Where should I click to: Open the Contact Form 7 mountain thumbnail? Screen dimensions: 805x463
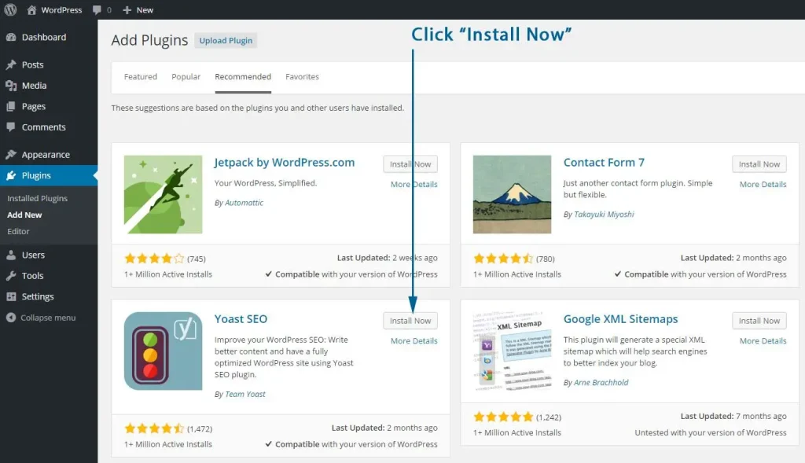click(512, 194)
